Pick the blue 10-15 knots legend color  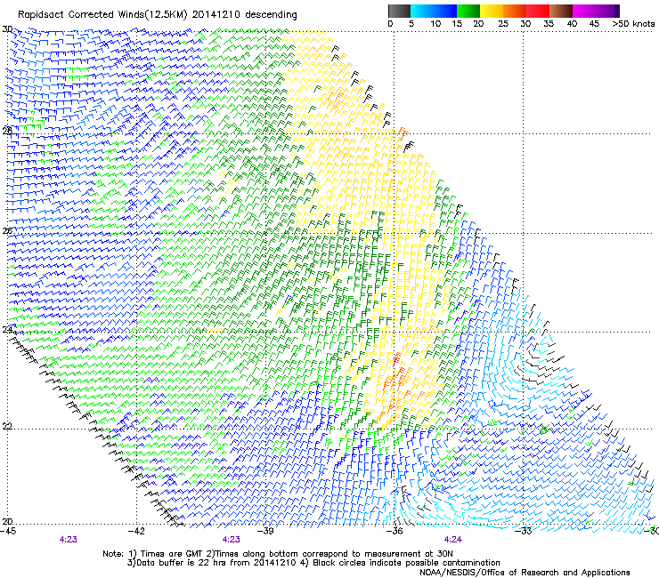click(445, 11)
